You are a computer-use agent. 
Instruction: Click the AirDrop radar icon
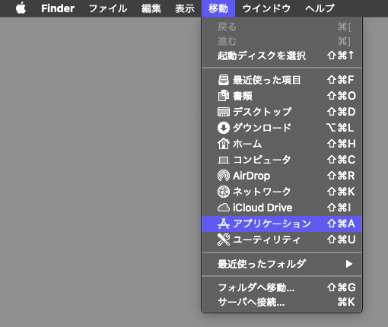(224, 176)
